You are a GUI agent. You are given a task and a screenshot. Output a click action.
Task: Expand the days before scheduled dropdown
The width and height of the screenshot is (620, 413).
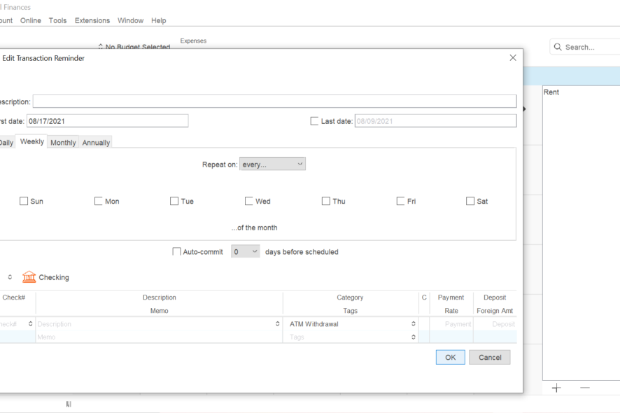246,252
